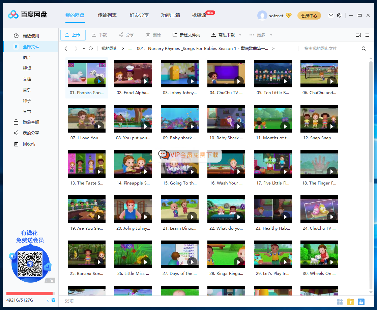Switch to the 传输列表 tab

[107, 15]
